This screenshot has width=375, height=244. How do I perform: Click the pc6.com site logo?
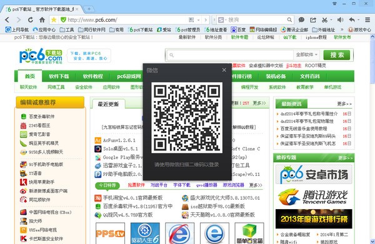tap(41, 56)
